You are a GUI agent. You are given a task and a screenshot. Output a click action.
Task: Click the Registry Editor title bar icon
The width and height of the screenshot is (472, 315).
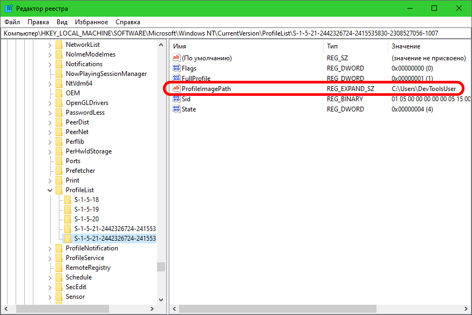[x=9, y=9]
